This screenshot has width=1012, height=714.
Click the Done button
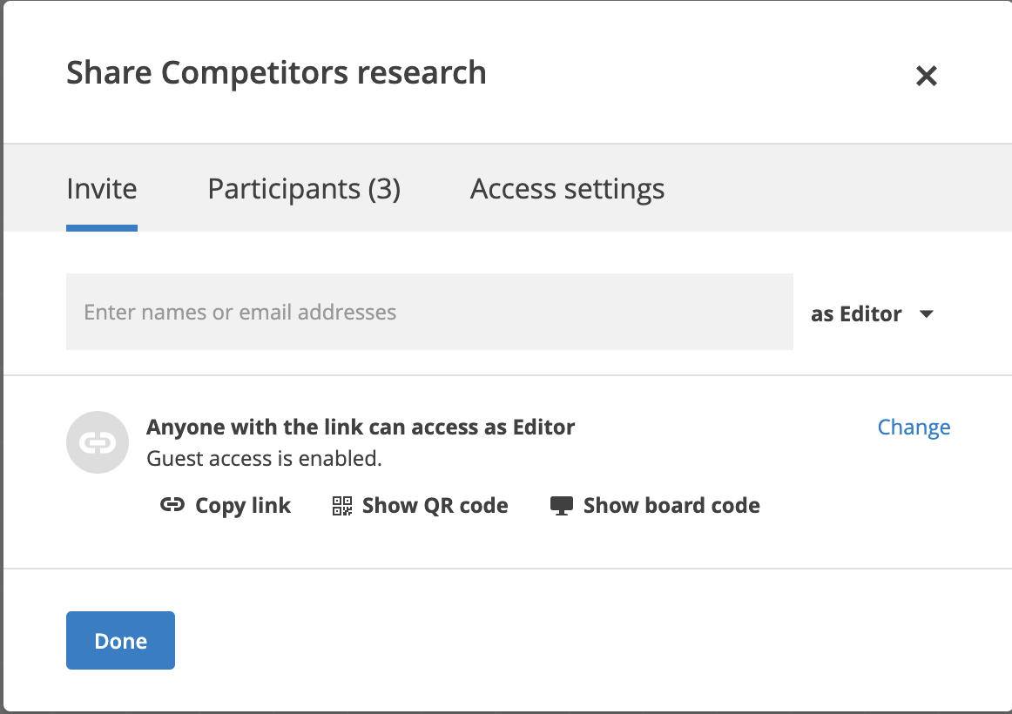[x=120, y=640]
